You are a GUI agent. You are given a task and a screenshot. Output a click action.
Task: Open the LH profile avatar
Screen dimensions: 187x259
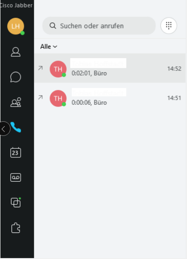coord(16,26)
